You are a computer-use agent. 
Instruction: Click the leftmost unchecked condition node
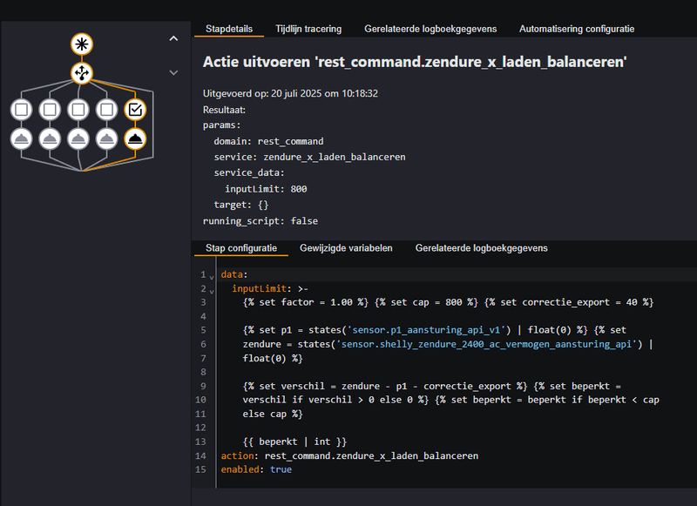point(22,110)
